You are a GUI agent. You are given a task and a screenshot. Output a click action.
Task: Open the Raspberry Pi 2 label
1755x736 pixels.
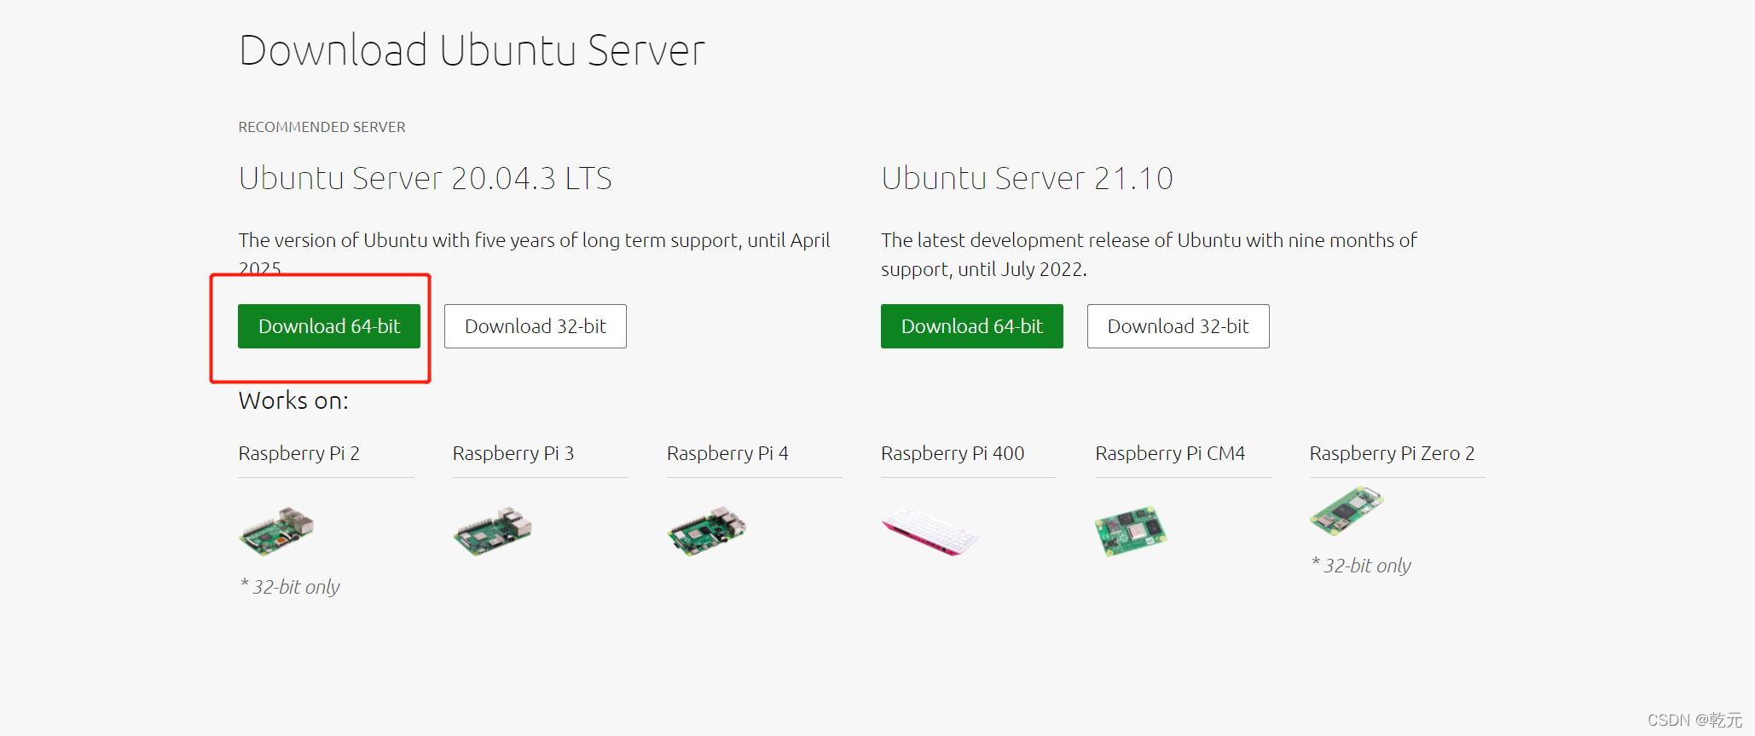299,453
